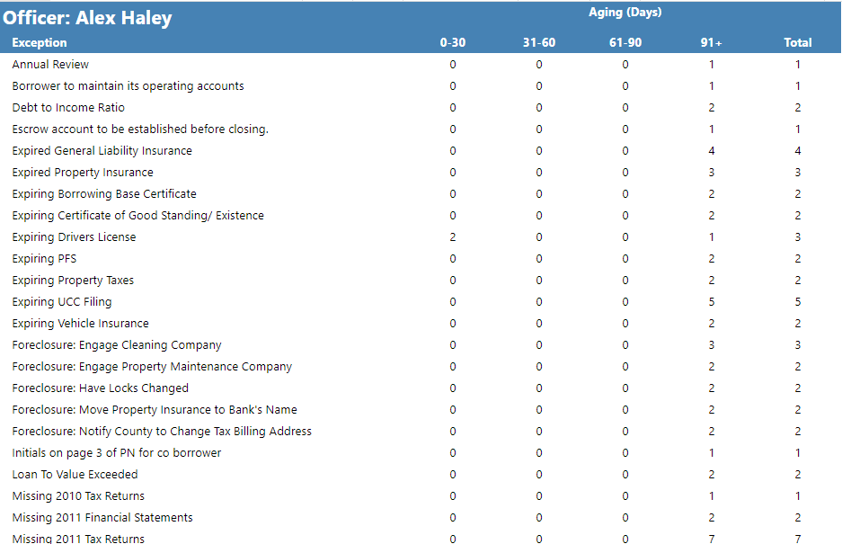
Task: Click Foreclosure: Engage Cleaning Company 91+ count
Action: [712, 345]
